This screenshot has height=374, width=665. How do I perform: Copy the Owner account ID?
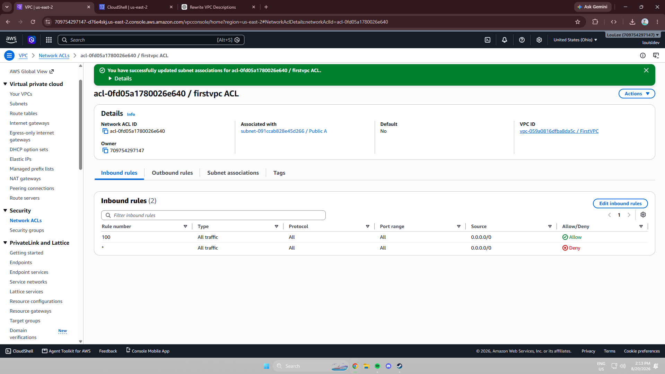point(105,150)
